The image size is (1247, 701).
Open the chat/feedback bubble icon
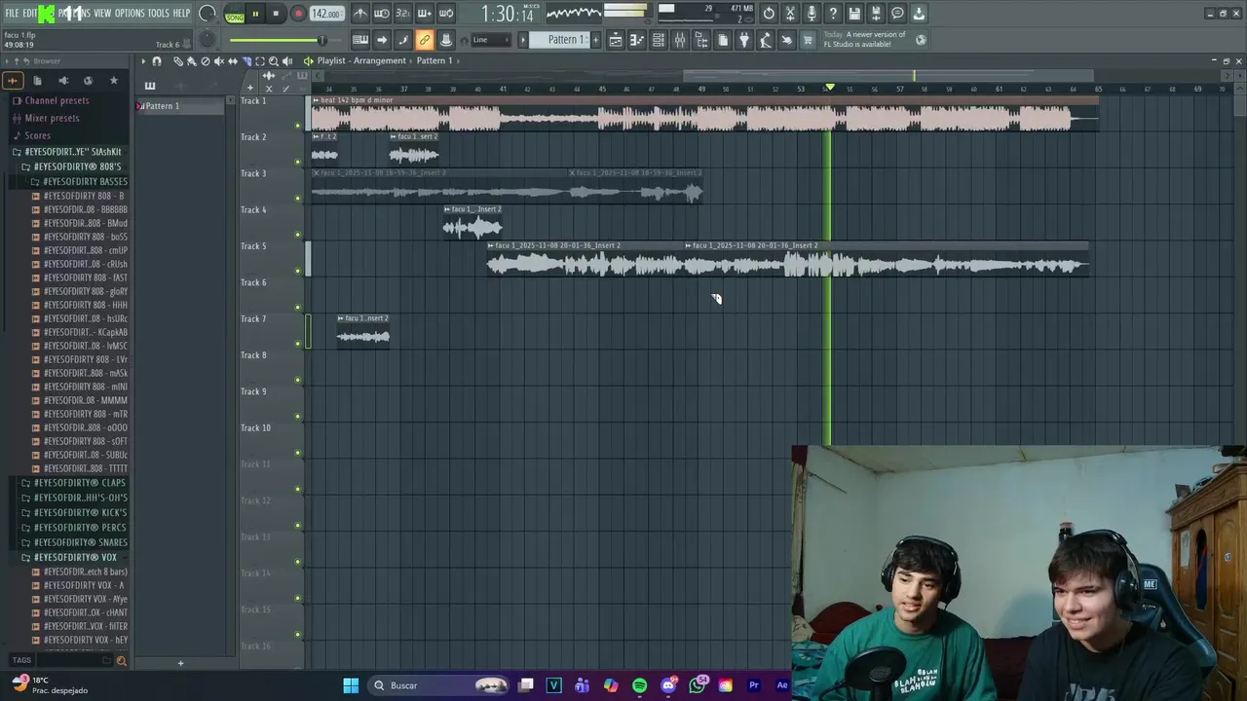pyautogui.click(x=897, y=14)
